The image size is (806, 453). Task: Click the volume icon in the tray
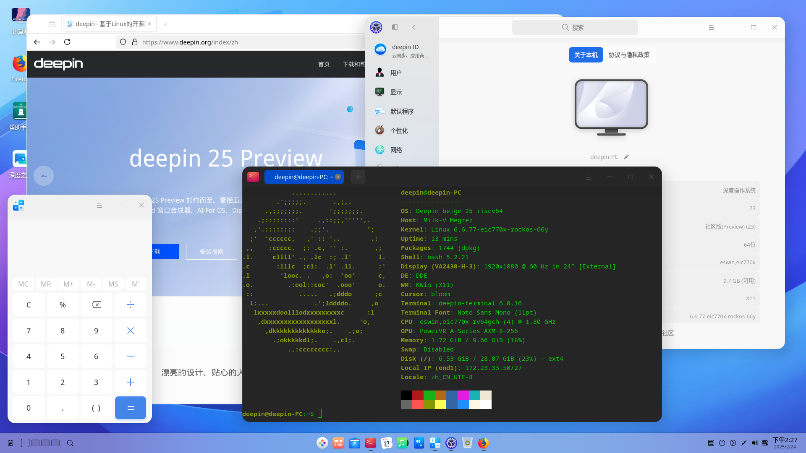point(754,443)
